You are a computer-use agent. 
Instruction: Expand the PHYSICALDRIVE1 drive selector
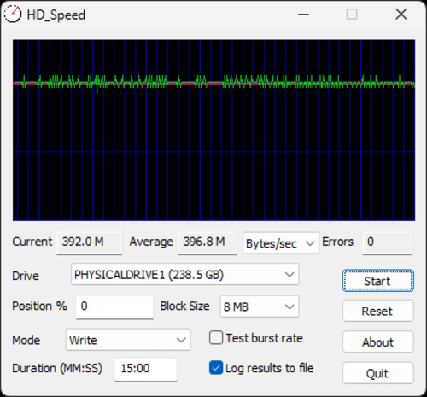(184, 275)
